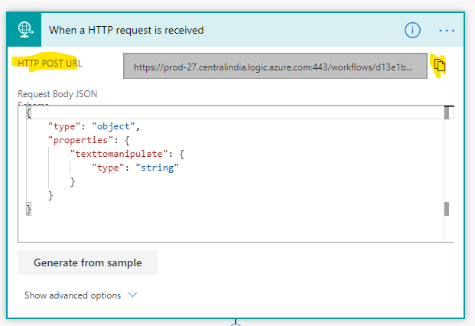Click the new step connector below the card
Screen dimensions: 475x326
click(x=236, y=322)
